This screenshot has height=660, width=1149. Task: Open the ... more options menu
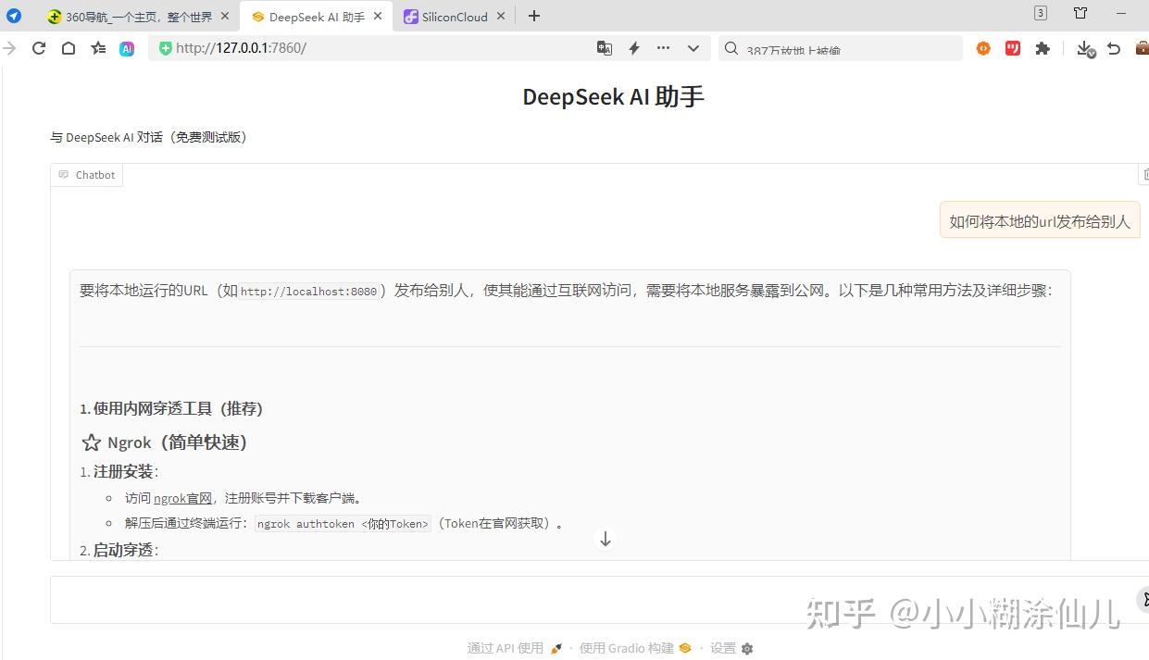click(x=661, y=47)
